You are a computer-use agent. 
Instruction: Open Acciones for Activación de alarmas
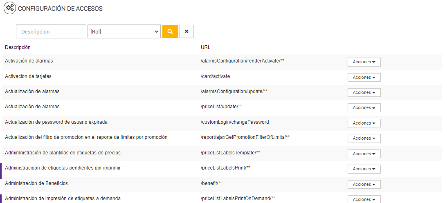[364, 62]
